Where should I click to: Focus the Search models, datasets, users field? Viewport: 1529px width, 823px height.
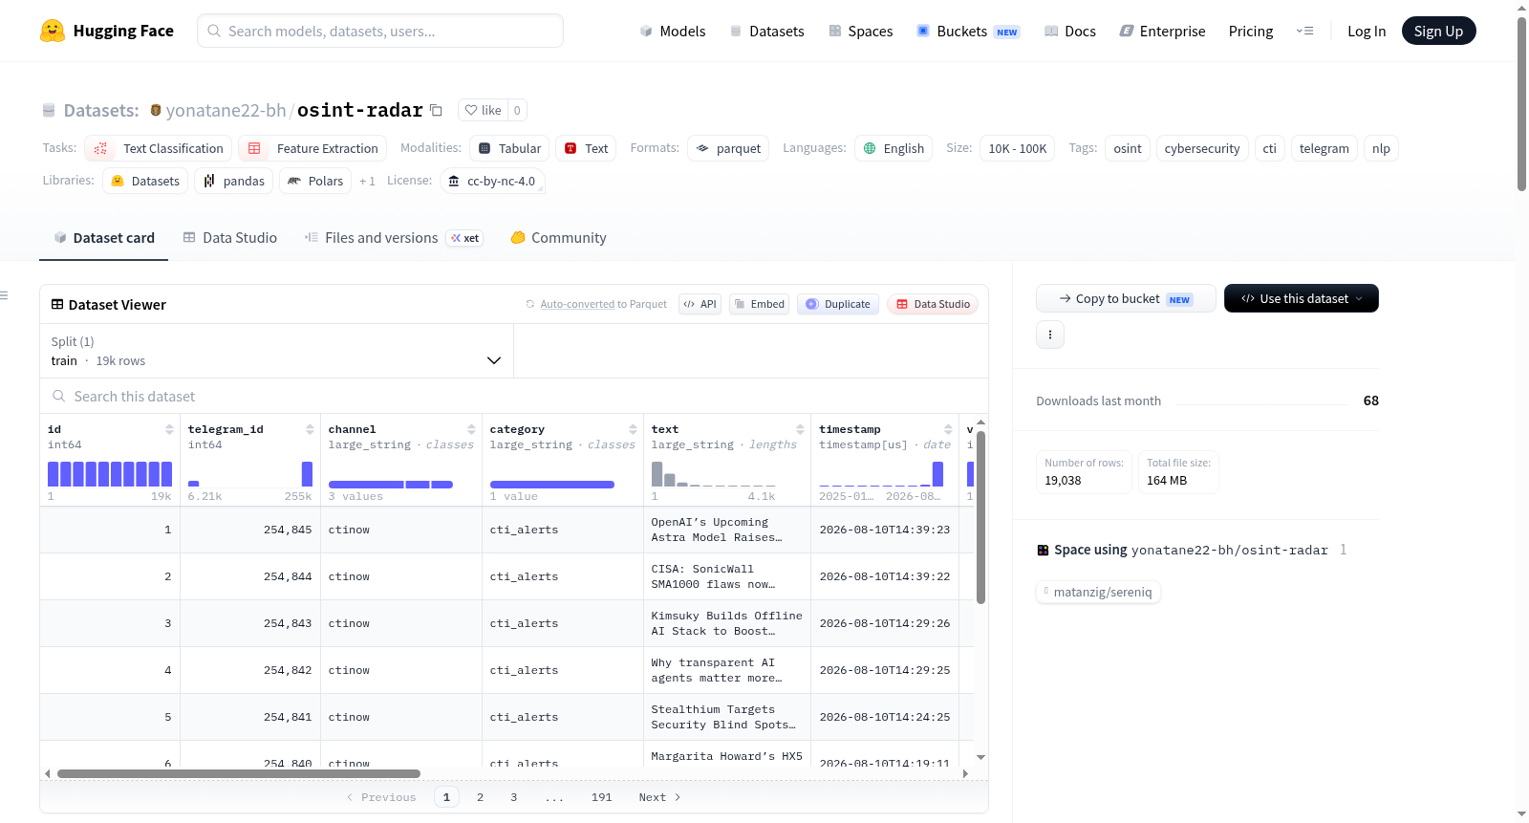[x=380, y=31]
